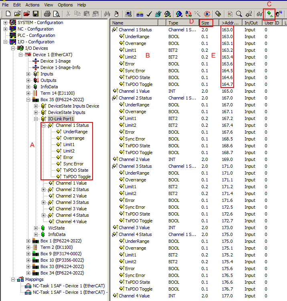Click the Reload I/O Devices icon
This screenshot has width=287, height=301.
pyautogui.click(x=188, y=14)
